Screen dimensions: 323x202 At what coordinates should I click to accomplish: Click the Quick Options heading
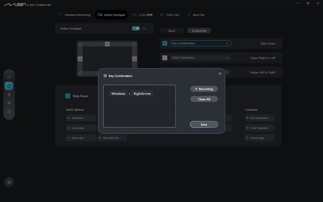75,110
